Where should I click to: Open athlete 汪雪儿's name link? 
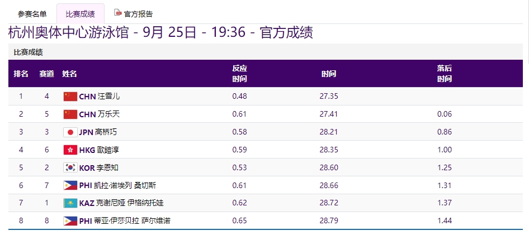point(108,96)
